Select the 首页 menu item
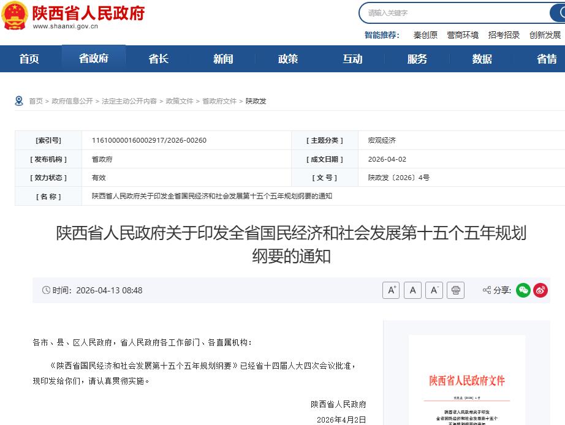The image size is (565, 425). pos(29,59)
